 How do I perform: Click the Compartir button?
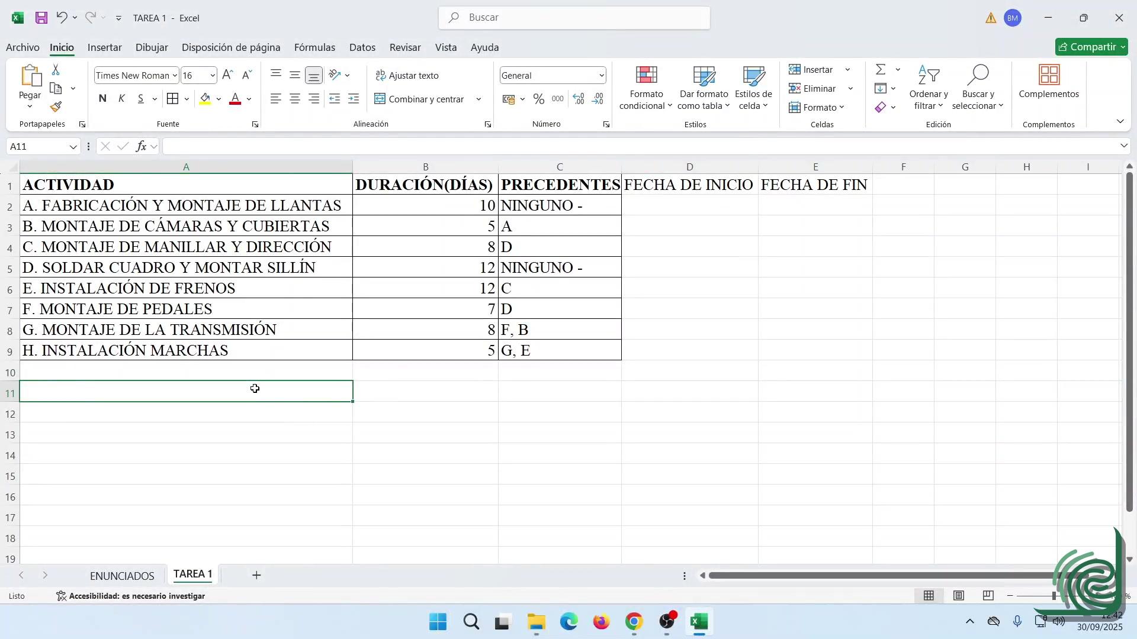coord(1091,47)
